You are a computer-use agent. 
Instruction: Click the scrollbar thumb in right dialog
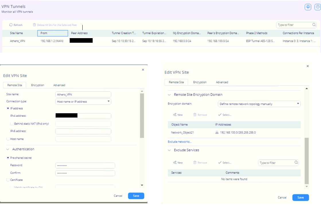[x=306, y=161]
